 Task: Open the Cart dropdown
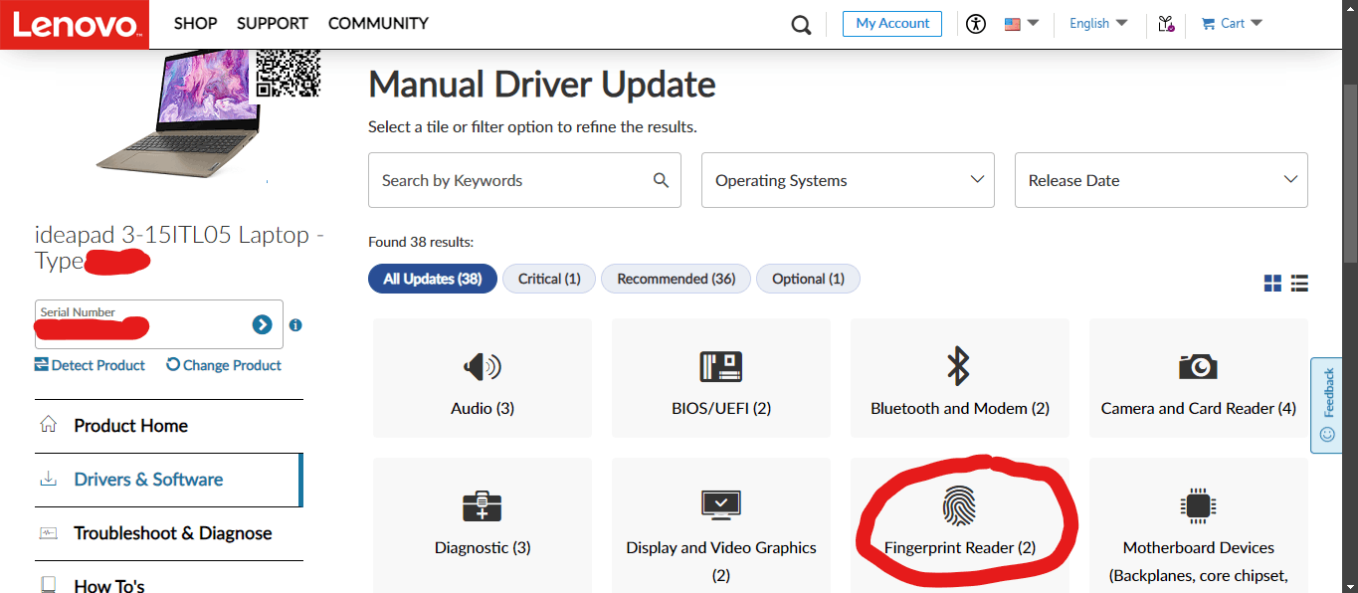pyautogui.click(x=1232, y=24)
